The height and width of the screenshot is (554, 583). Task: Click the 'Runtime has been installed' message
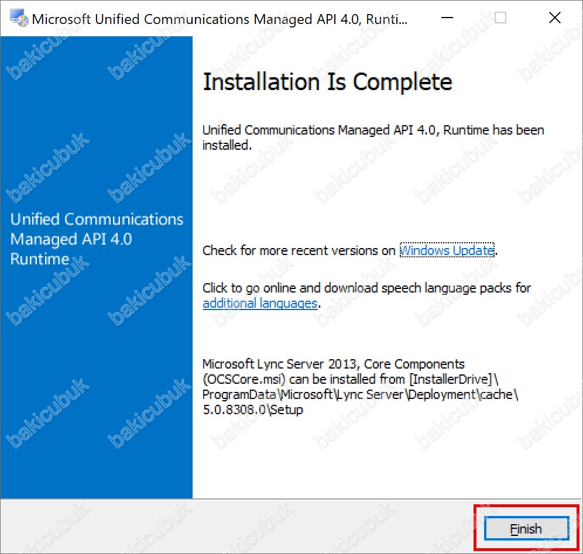point(373,137)
